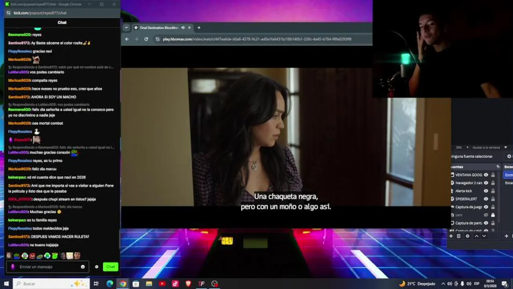Open the Fuentes panel dock options icon
Image resolution: width=513 pixels, height=289 pixels.
pos(498,167)
